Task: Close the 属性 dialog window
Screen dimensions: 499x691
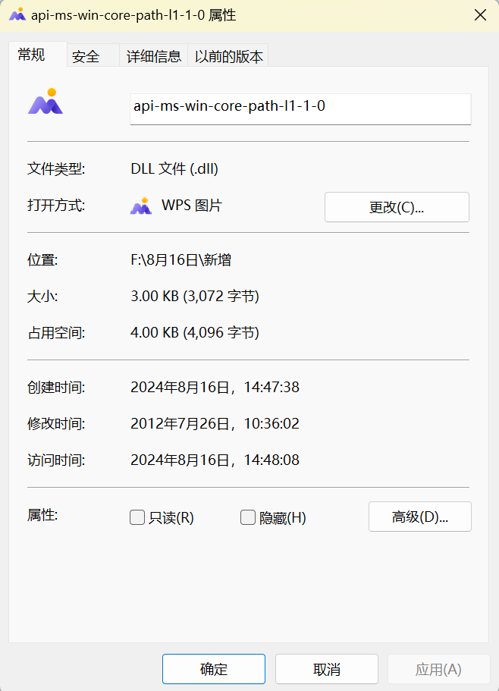Action: 480,15
